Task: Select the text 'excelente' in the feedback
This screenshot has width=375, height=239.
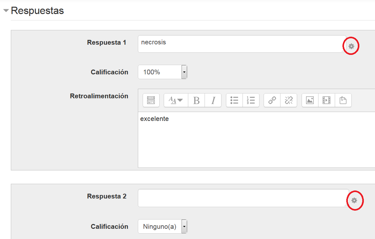Action: pos(154,119)
